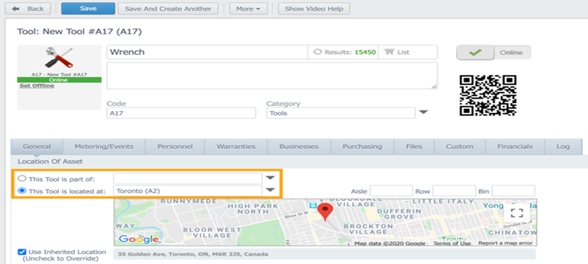Click the QR code image
The image size is (588, 264).
(488, 95)
